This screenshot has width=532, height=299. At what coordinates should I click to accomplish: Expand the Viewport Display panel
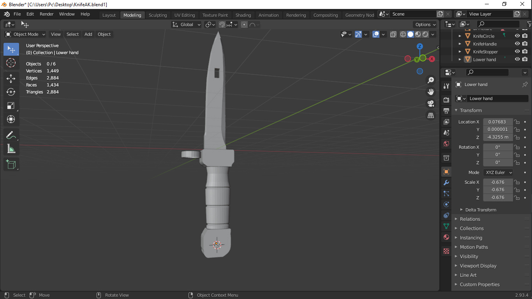click(x=478, y=266)
